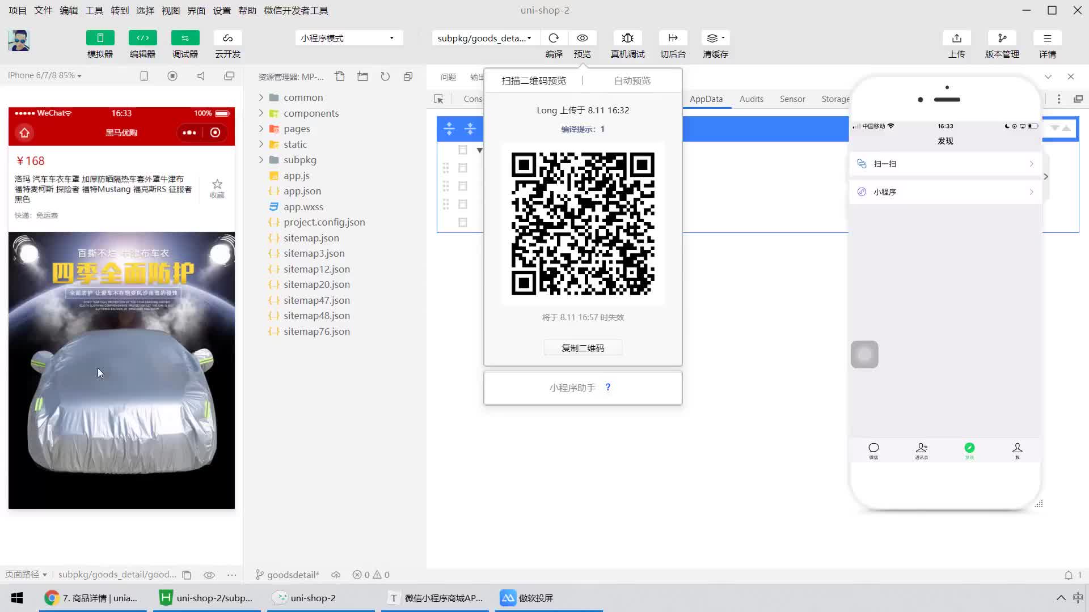Open the 编辑 menu
This screenshot has height=612, width=1089.
point(69,10)
